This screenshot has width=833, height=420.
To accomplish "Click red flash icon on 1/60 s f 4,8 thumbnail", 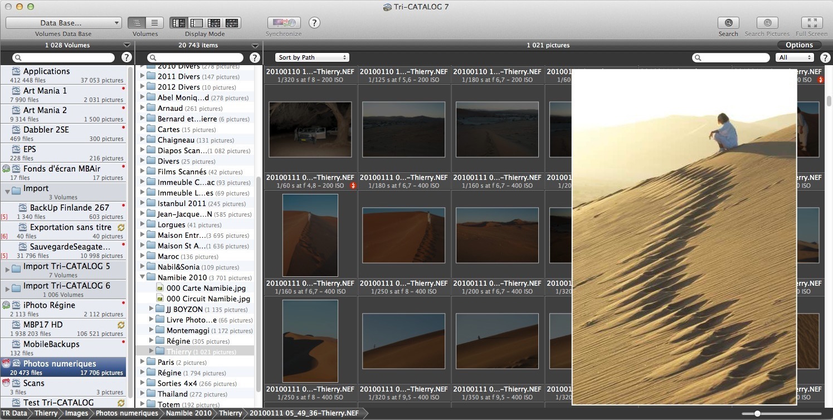I will (353, 185).
